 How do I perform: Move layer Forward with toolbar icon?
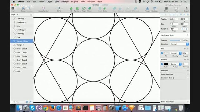(x=147, y=8)
